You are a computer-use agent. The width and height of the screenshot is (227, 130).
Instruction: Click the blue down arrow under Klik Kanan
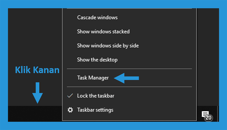pyautogui.click(x=37, y=93)
